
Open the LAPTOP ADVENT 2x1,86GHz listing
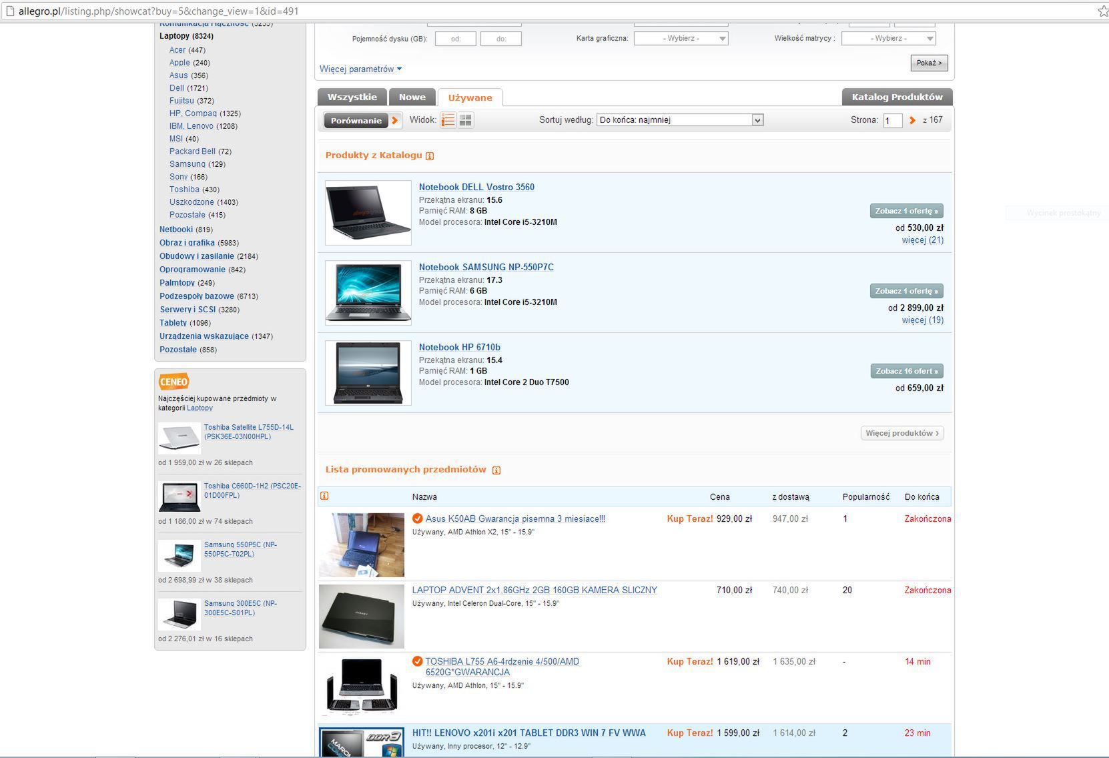(x=534, y=590)
